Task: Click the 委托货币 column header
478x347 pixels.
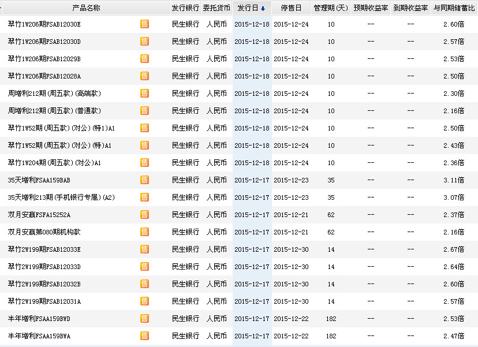Action: click(216, 8)
